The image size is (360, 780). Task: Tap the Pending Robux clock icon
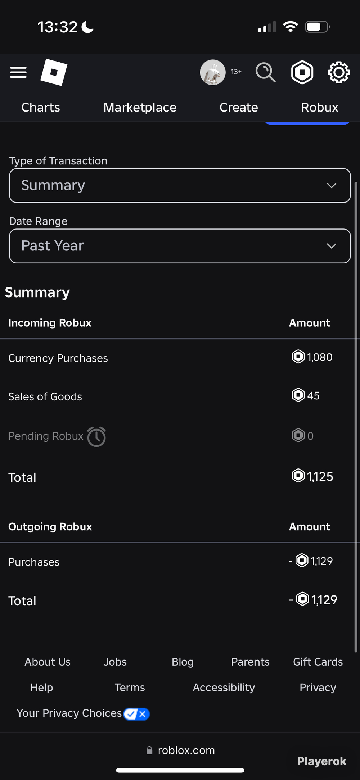[x=96, y=437]
